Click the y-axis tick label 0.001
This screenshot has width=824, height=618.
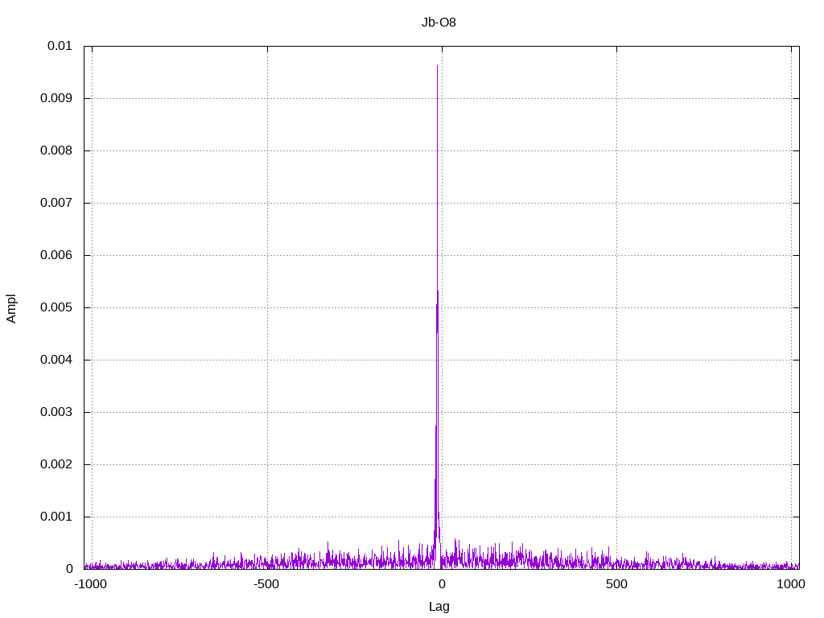(56, 517)
